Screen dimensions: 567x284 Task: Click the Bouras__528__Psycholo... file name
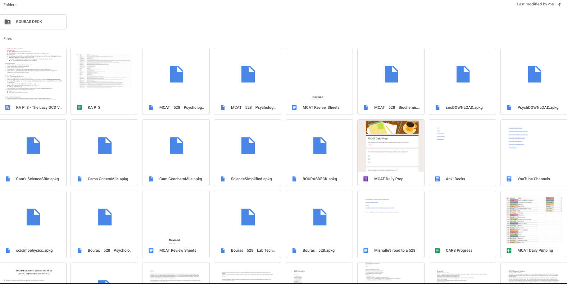(110, 250)
